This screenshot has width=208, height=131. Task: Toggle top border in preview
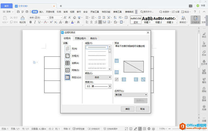pyautogui.click(x=117, y=61)
